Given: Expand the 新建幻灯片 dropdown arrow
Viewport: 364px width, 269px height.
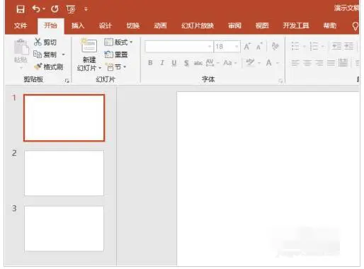Looking at the screenshot, I should 100,68.
